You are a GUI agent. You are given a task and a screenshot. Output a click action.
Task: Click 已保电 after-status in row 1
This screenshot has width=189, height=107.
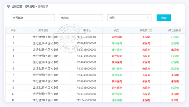click(x=175, y=37)
